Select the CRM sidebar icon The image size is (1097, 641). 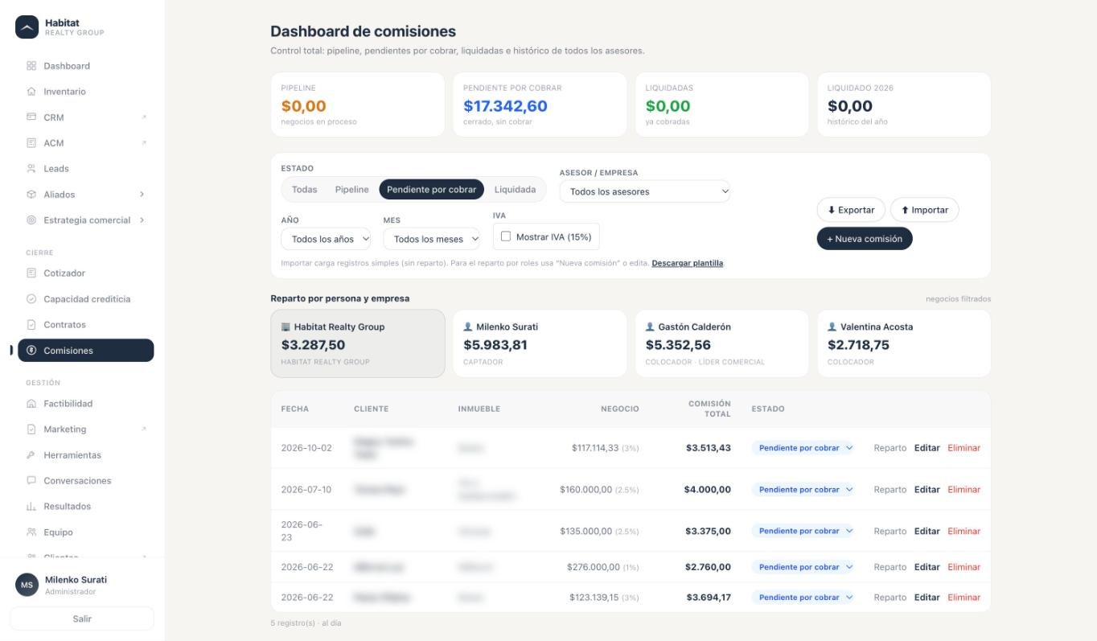31,117
